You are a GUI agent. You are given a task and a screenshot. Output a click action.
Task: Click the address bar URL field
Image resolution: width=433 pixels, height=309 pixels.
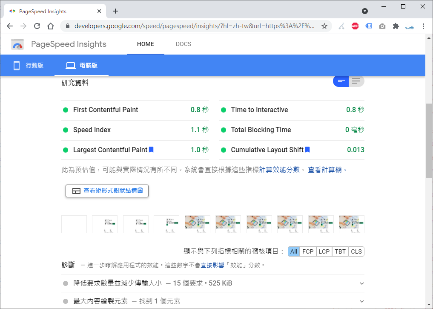point(195,26)
